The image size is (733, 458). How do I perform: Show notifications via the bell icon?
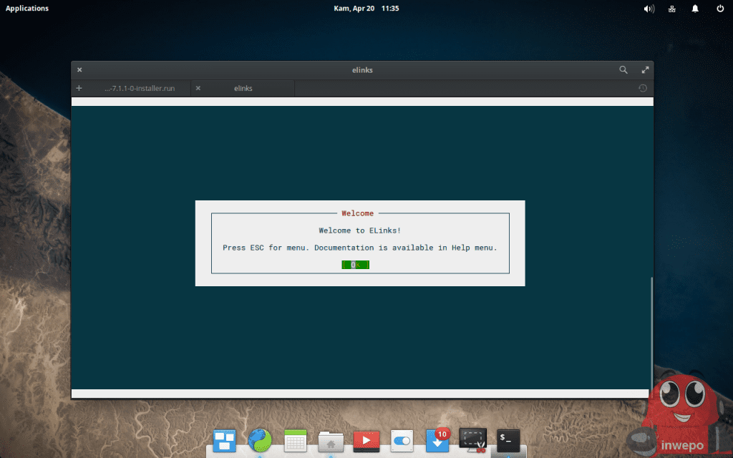pos(695,9)
